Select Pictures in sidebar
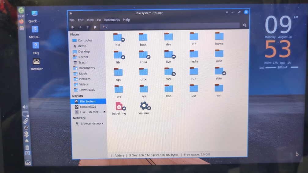Viewport: 308px width, 173px height. coord(82,79)
